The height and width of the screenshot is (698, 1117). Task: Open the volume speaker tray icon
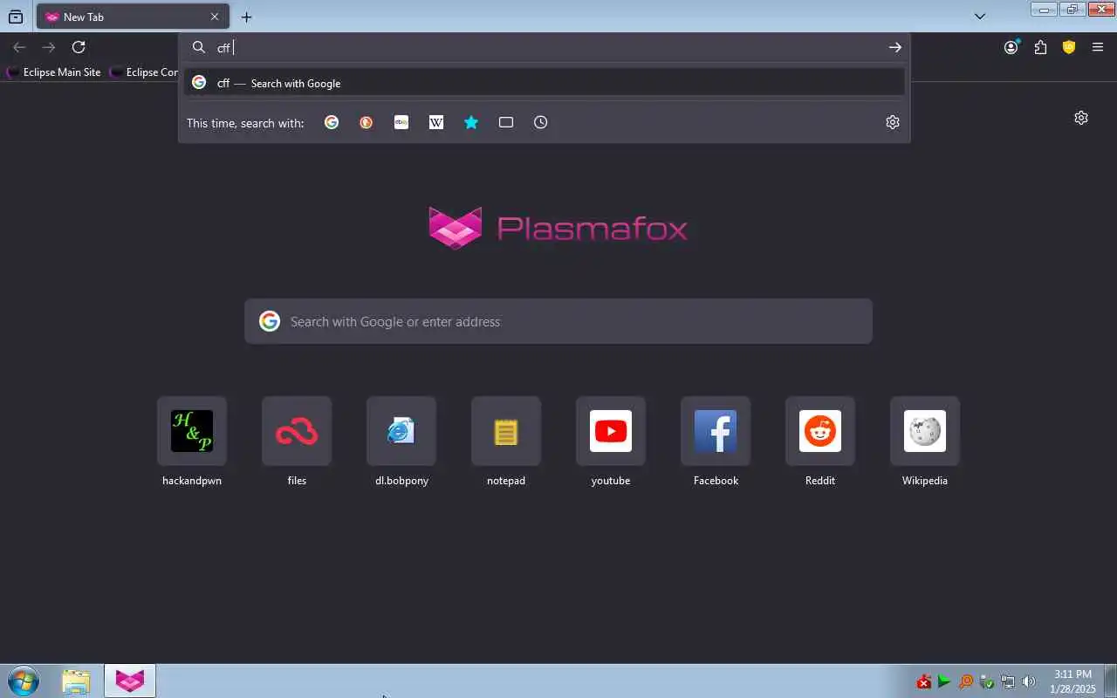1029,681
